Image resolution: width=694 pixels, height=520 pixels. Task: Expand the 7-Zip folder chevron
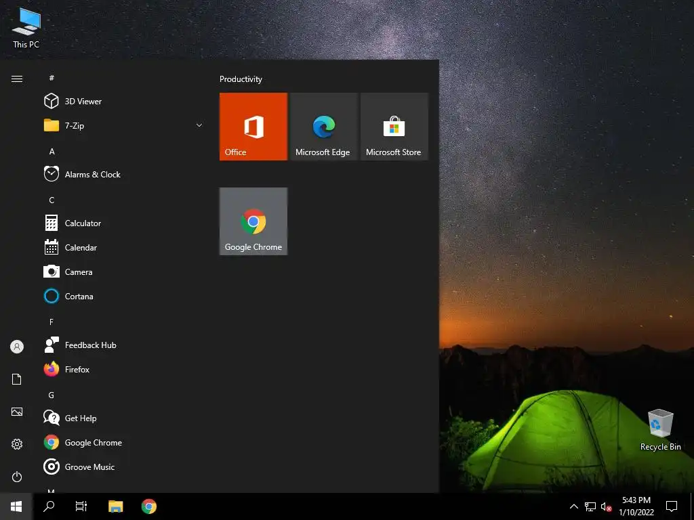tap(199, 125)
